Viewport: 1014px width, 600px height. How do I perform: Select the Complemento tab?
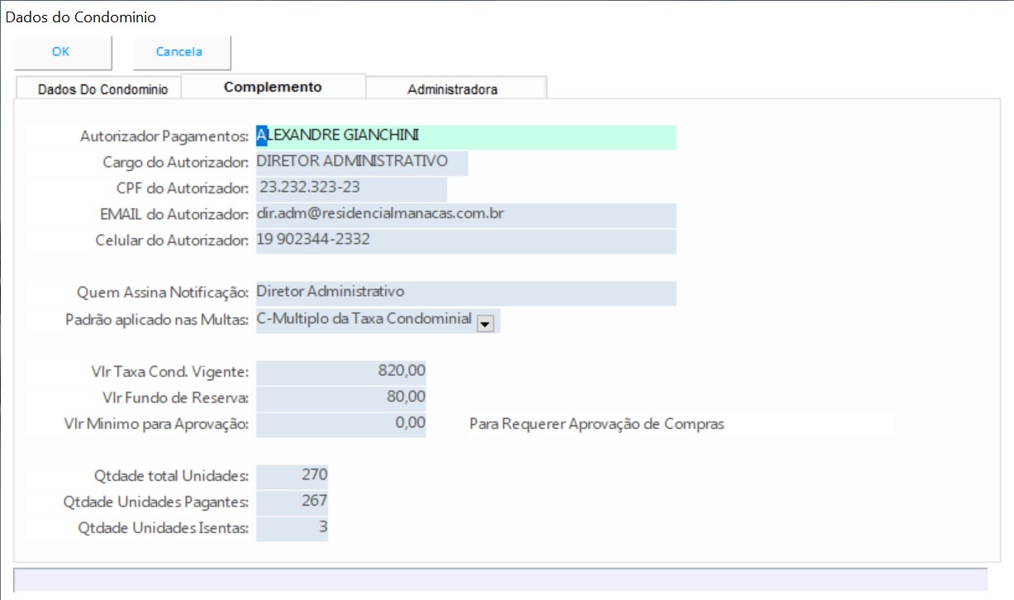[273, 87]
